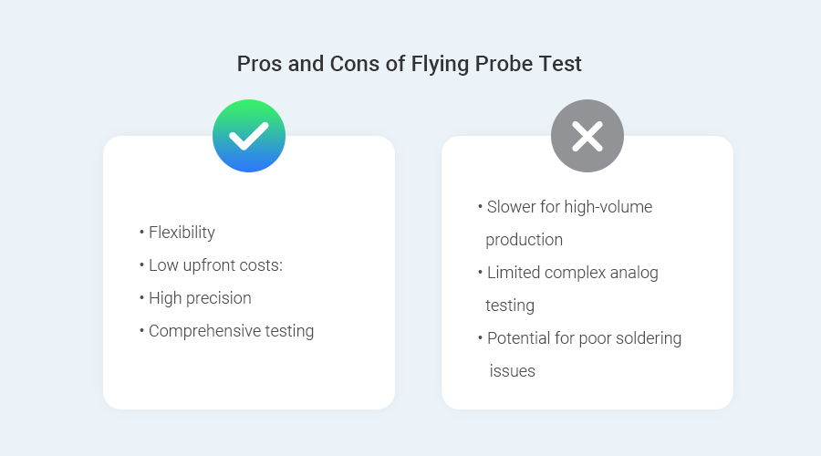Select the "Limited complex analog" line
Image resolution: width=821 pixels, height=456 pixels.
[x=572, y=273]
